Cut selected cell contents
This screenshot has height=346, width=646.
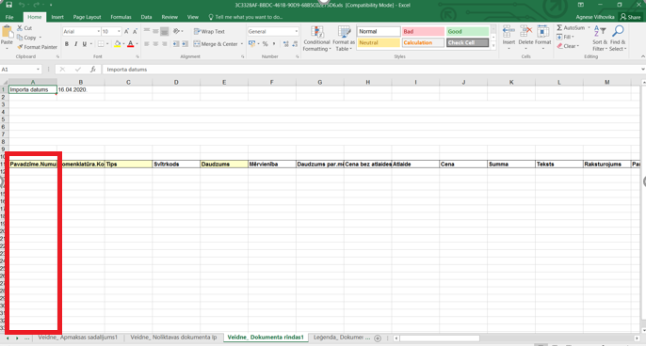coord(24,28)
